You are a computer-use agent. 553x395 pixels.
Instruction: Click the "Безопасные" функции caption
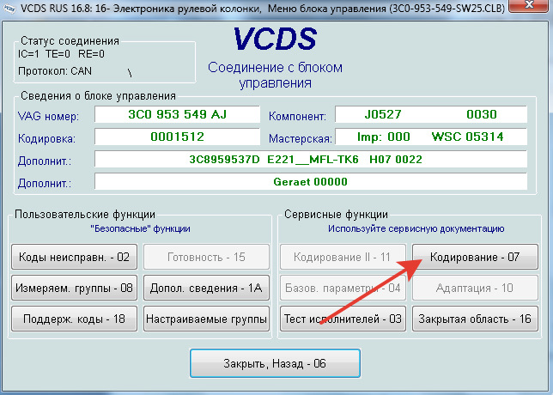[140, 228]
